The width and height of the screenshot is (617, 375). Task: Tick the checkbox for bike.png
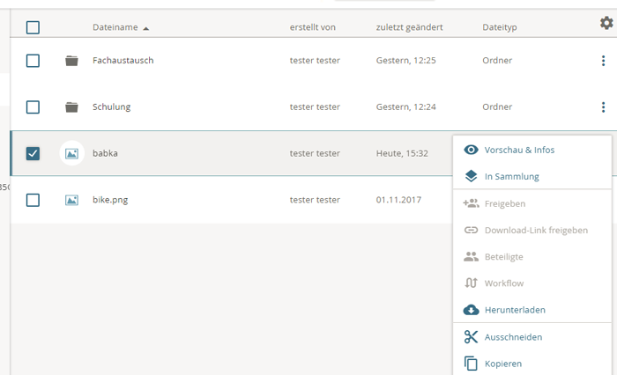(x=33, y=200)
